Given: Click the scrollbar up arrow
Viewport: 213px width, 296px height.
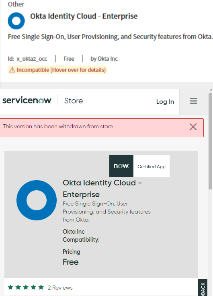Looking at the screenshot, I should tap(210, 90).
